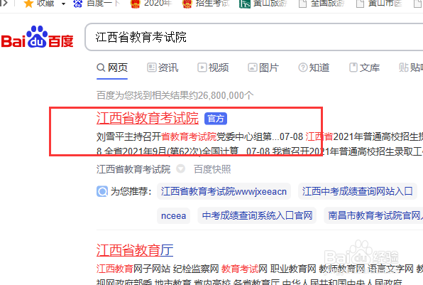This screenshot has width=423, height=285.
Task: Select the 网页 tab
Action: 112,68
